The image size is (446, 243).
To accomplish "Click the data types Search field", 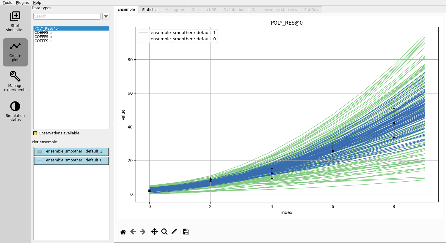I will [67, 16].
